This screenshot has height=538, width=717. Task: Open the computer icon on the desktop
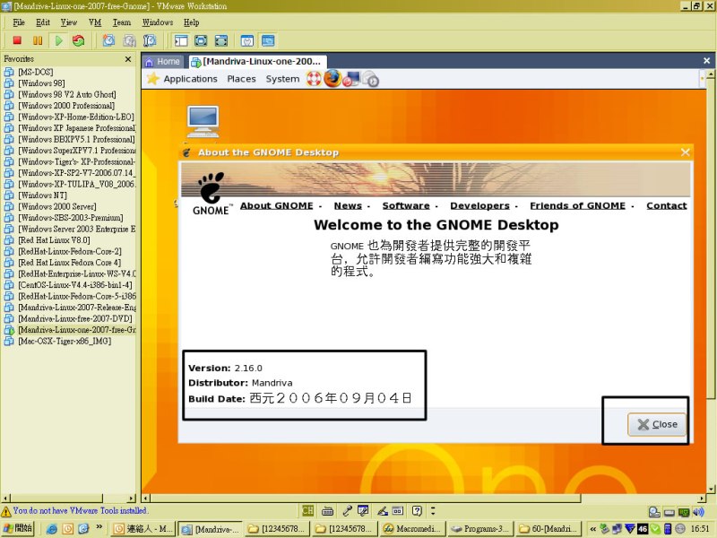click(203, 121)
